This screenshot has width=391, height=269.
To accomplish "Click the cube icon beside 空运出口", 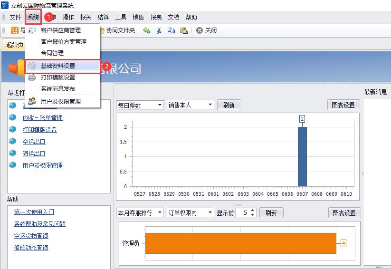I will pos(12,142).
